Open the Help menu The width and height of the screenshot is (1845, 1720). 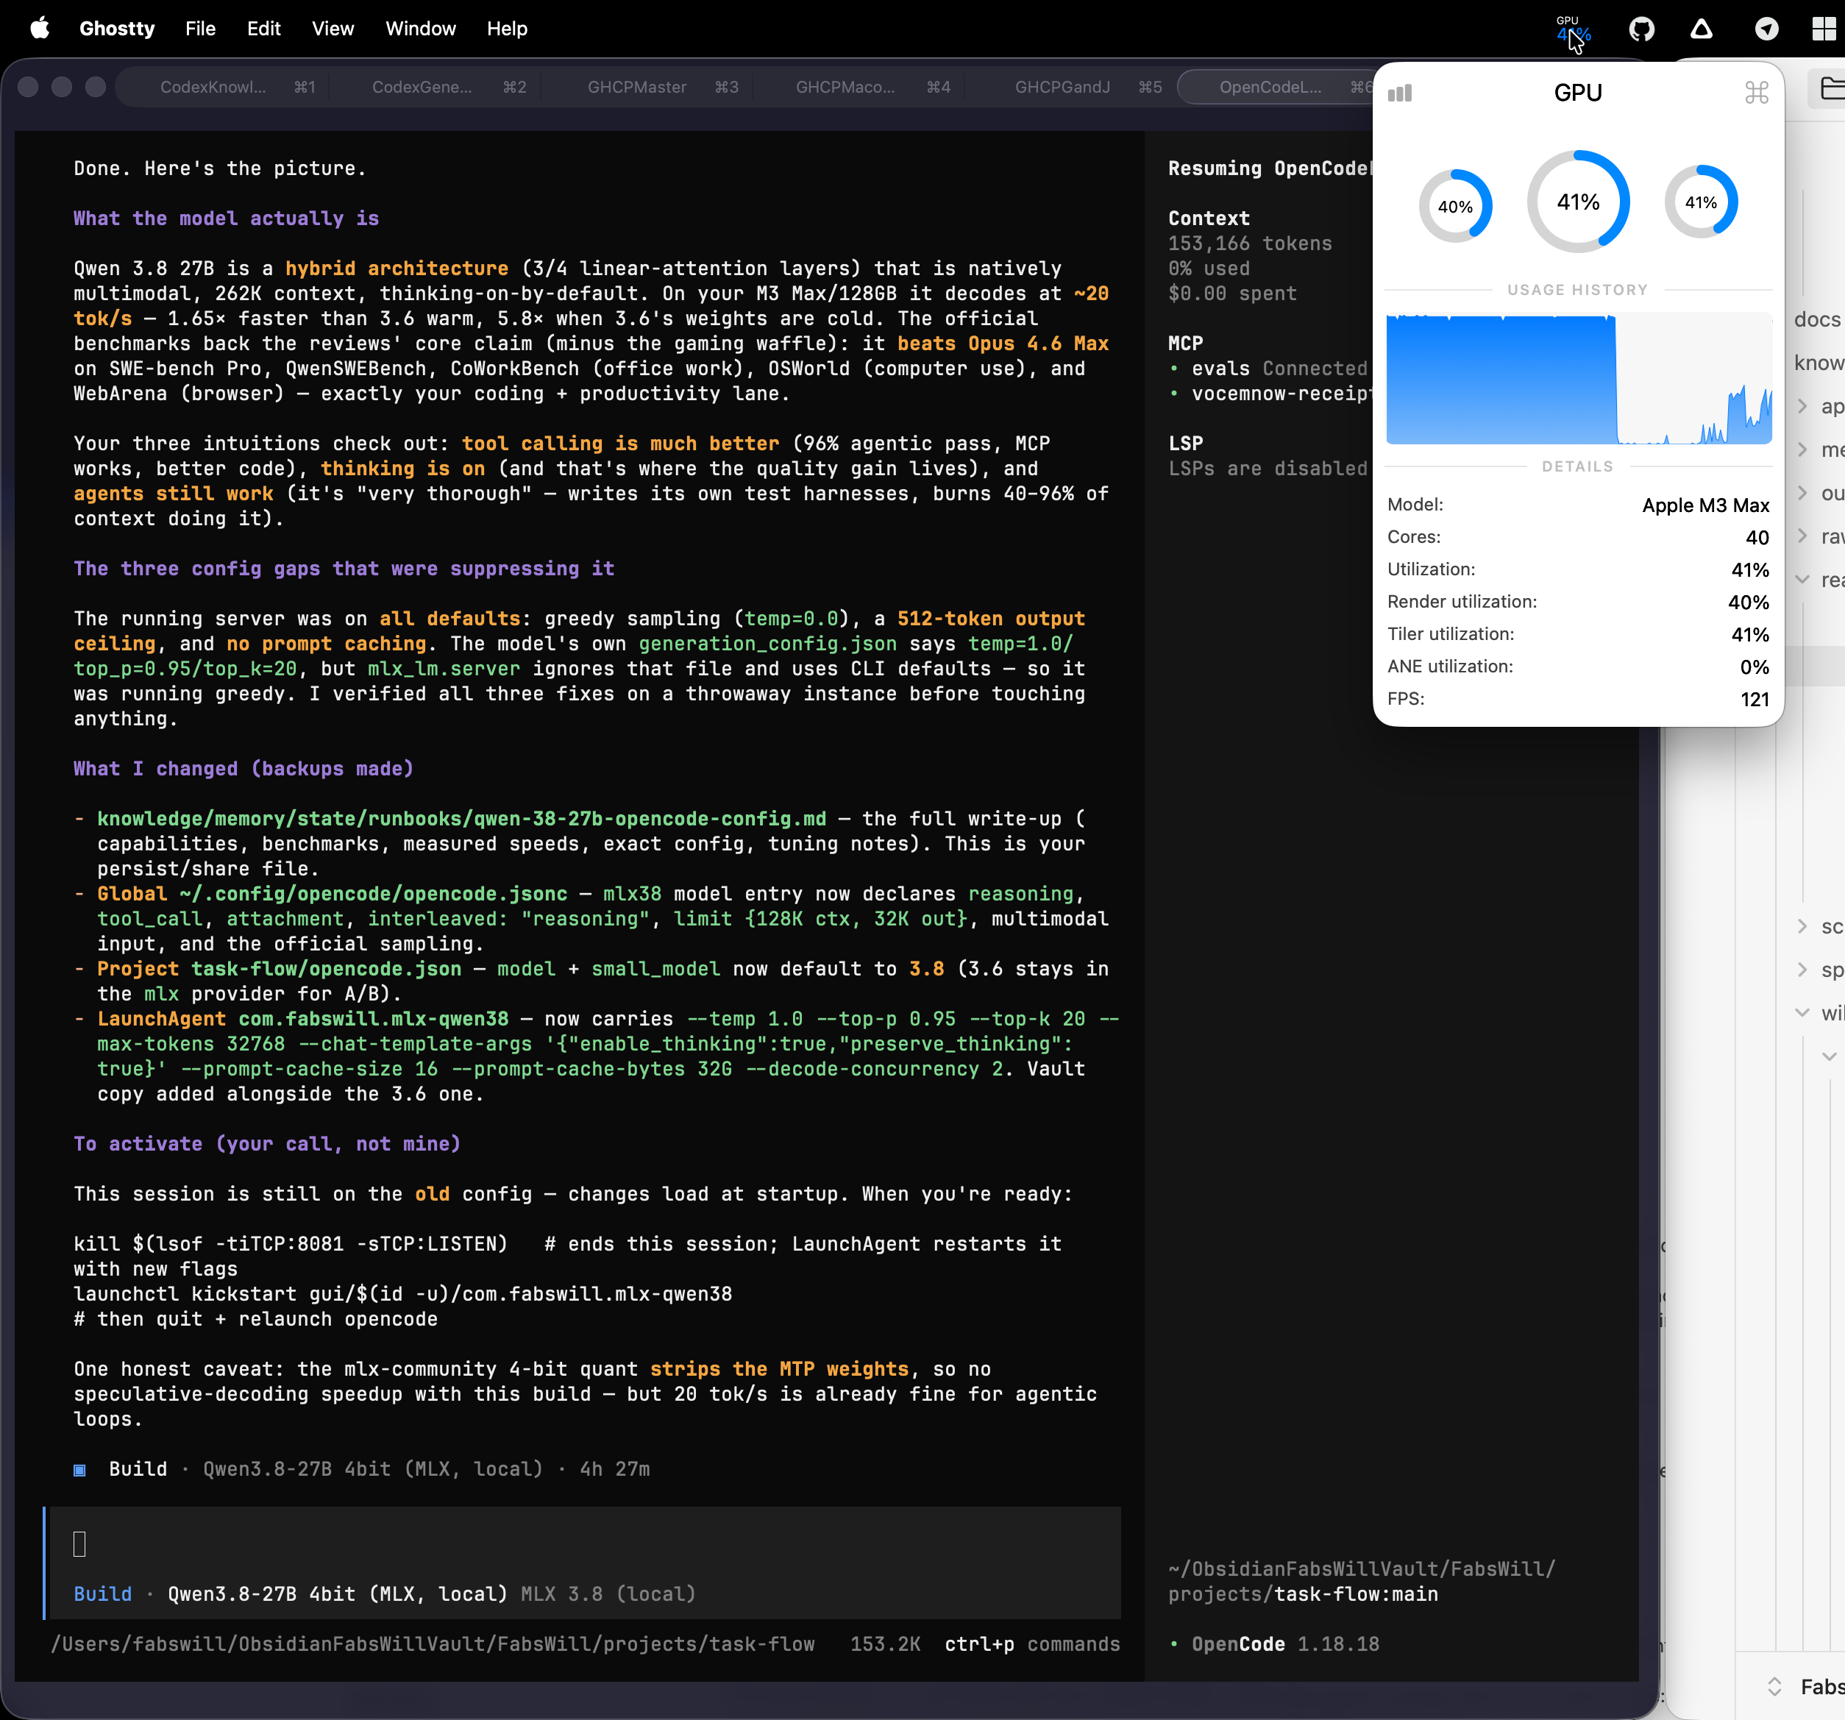507,29
